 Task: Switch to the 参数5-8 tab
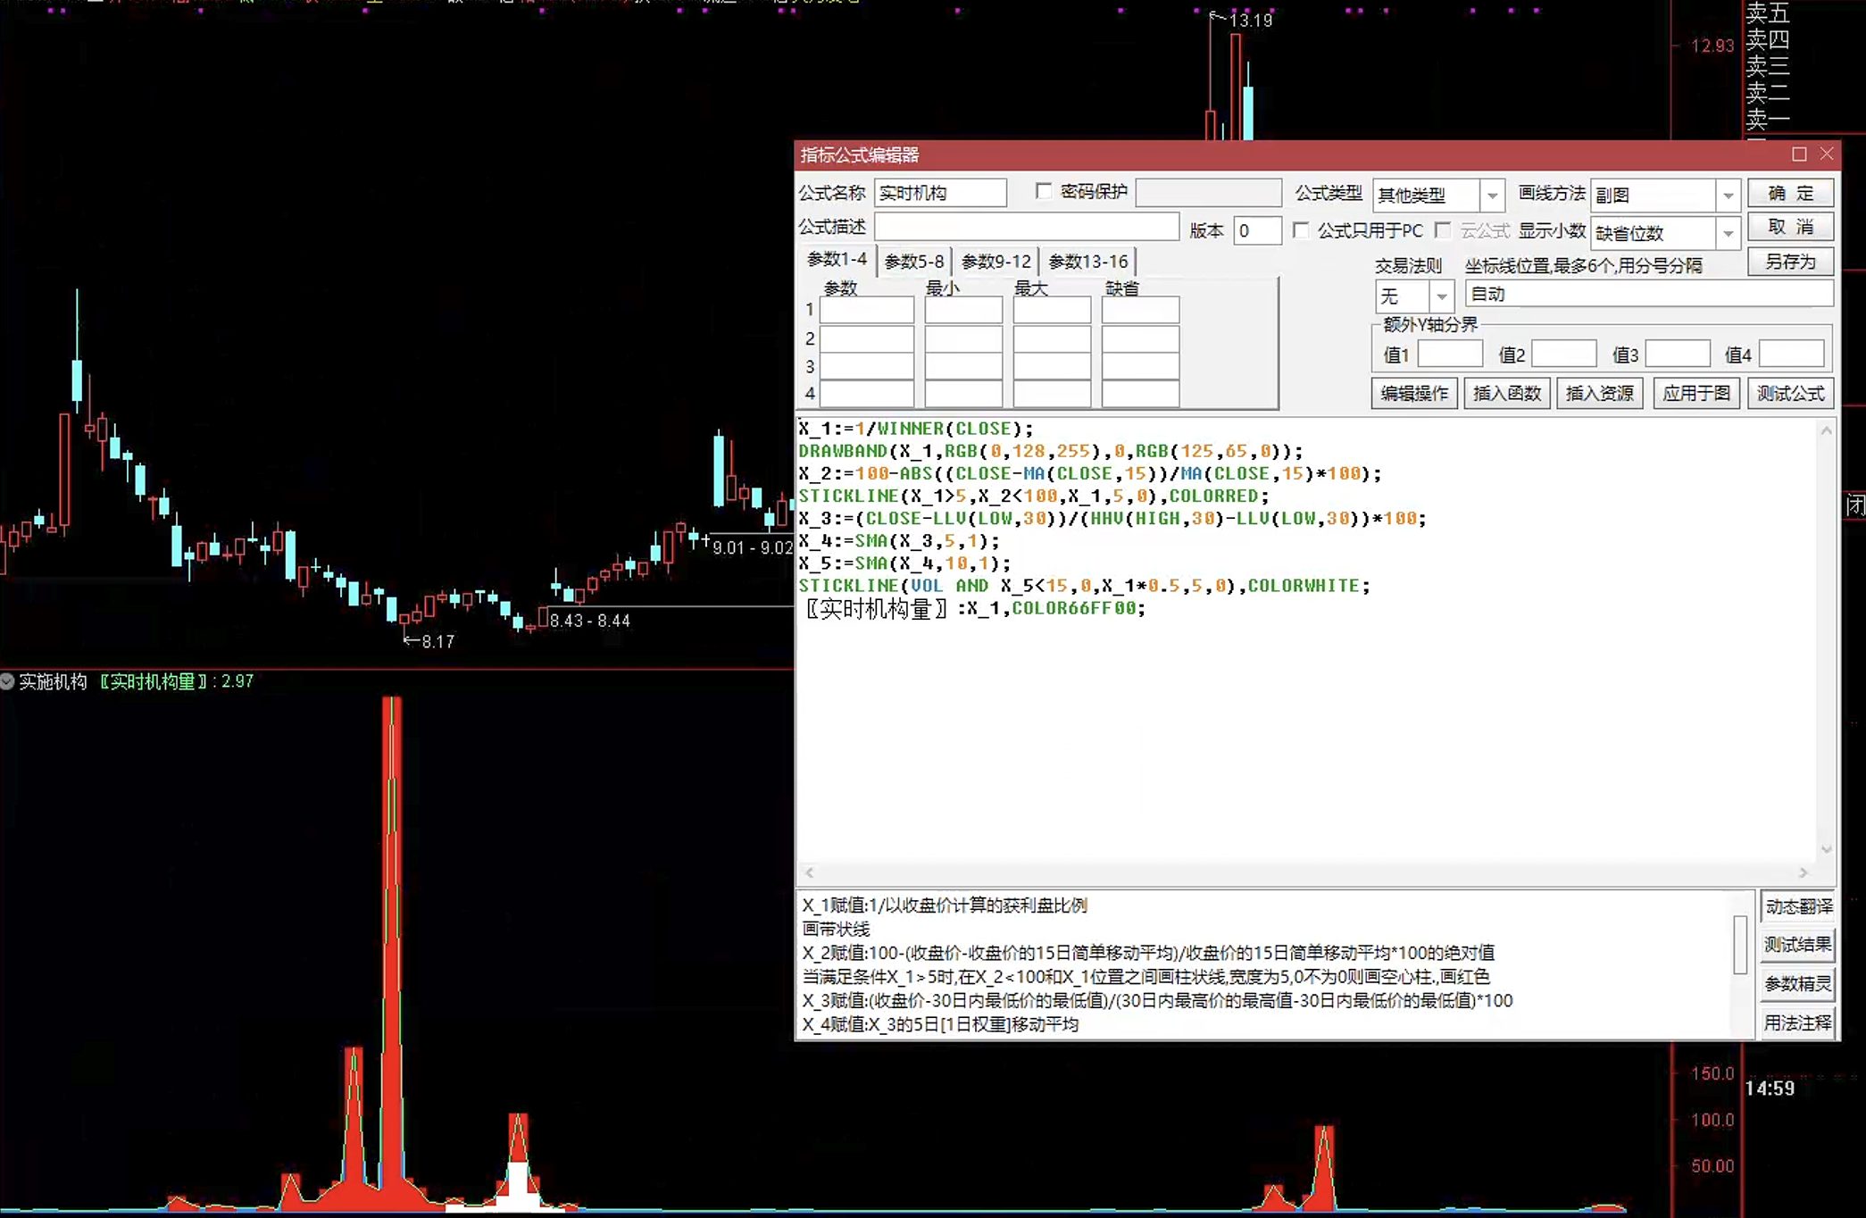pyautogui.click(x=913, y=262)
